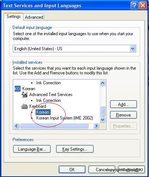
Task: Click the Add... button
Action: coord(123,104)
